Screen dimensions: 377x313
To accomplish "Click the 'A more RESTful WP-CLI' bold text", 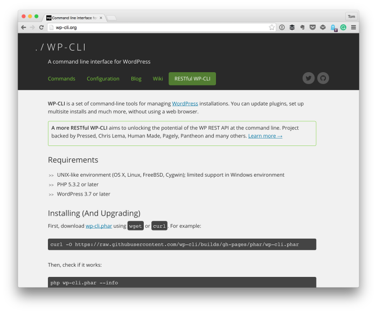I will (x=79, y=128).
